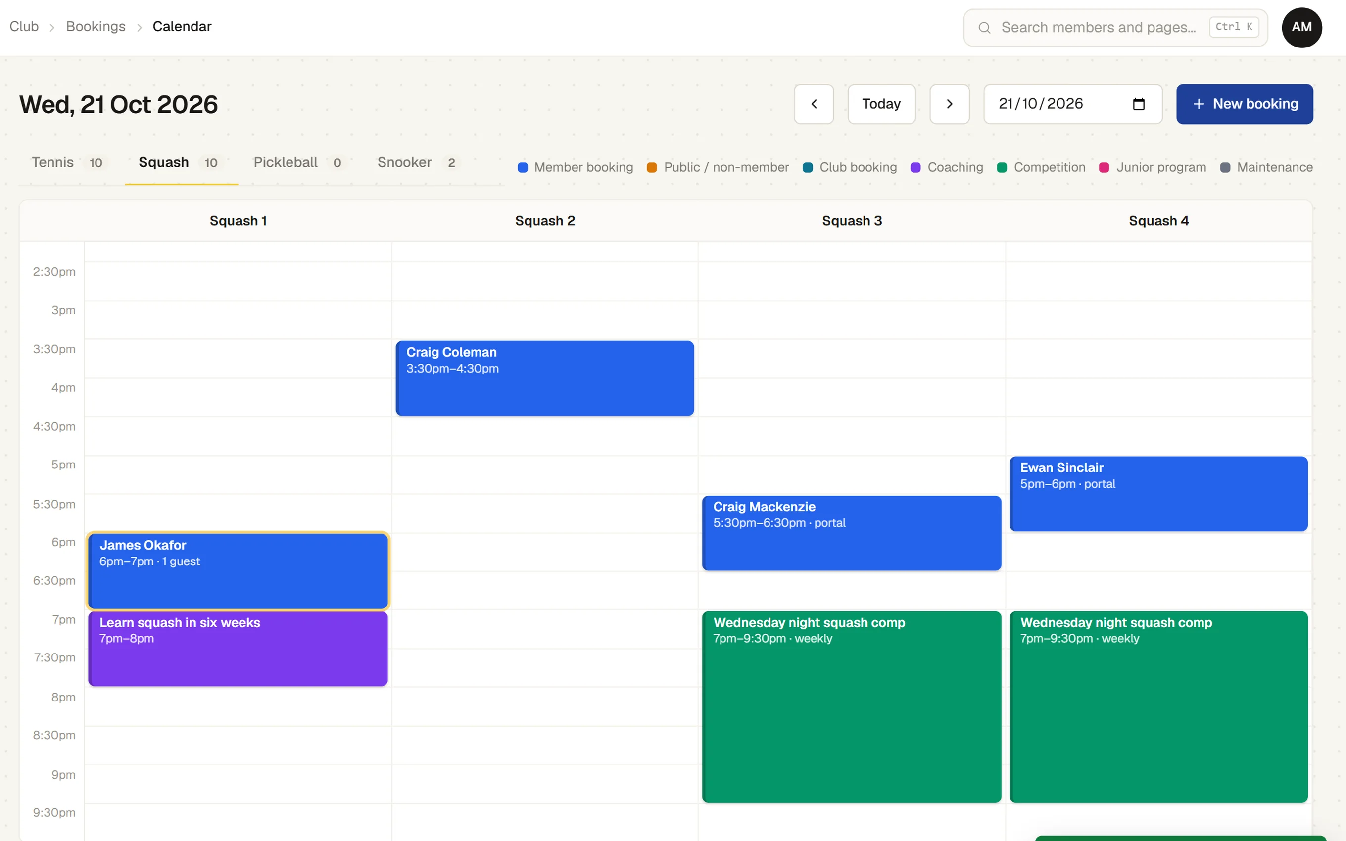1346x841 pixels.
Task: Open Craig Mackenzie 5:30pm booking
Action: (852, 533)
